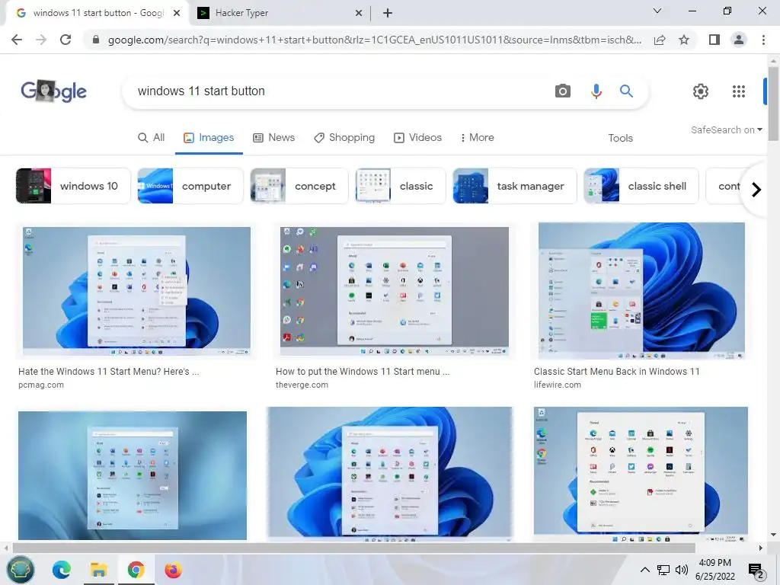This screenshot has height=585, width=780.
Task: Open a new browser tab
Action: tap(388, 13)
